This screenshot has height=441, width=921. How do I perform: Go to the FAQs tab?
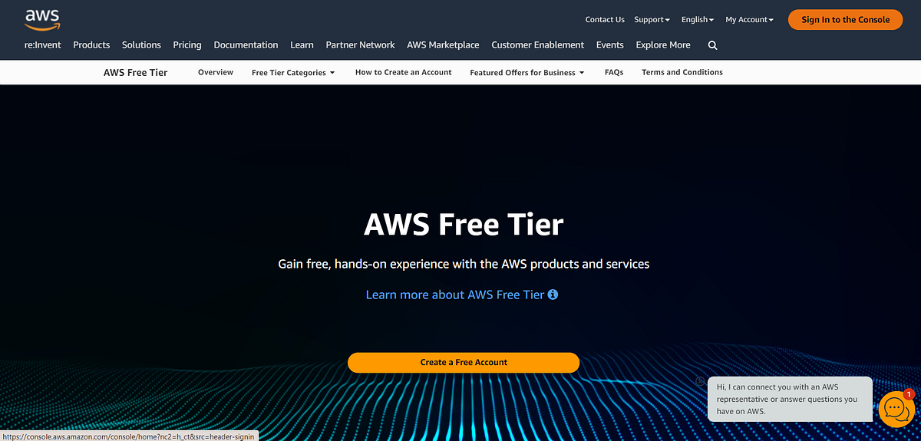pyautogui.click(x=614, y=72)
